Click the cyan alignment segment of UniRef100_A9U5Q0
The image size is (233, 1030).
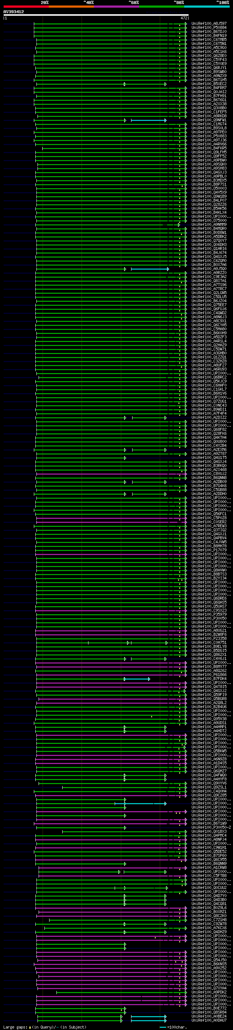coord(150,269)
